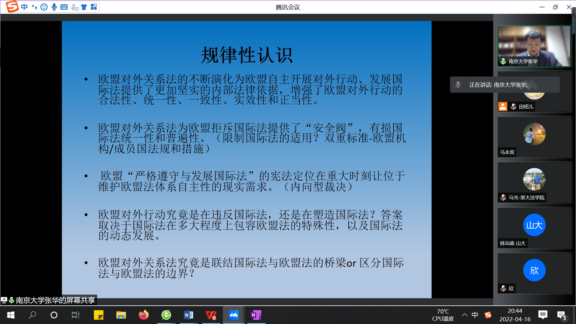Open clock showing 20:44 2022-04-16
Viewport: 576px width, 324px height.
(x=515, y=315)
